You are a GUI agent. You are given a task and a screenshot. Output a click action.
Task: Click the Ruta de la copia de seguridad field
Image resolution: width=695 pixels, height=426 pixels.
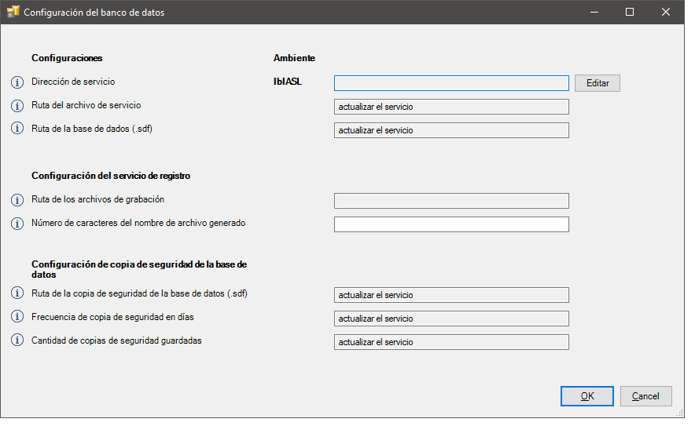point(451,295)
